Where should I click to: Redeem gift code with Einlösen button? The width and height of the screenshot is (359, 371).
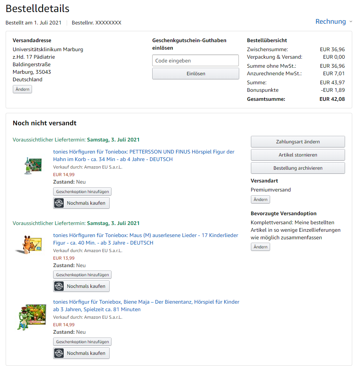(x=196, y=74)
